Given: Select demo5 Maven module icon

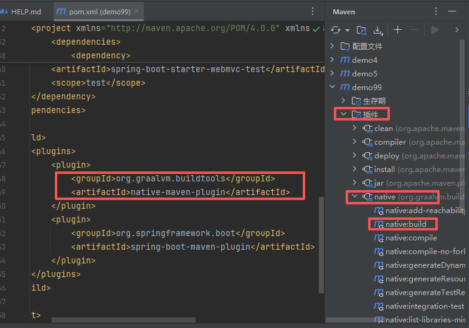Looking at the screenshot, I should [x=345, y=73].
